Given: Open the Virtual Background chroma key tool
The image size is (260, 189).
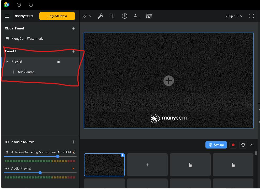Looking at the screenshot, I should click(x=149, y=16).
